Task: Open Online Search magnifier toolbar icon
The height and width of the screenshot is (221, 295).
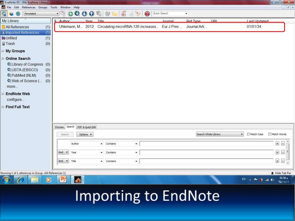Action: [x=77, y=14]
